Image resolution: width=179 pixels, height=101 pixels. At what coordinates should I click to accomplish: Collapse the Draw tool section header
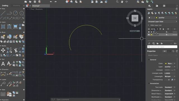point(1,9)
